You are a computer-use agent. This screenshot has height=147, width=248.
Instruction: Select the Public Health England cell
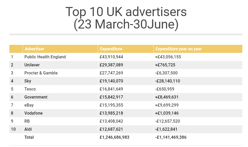click(x=60, y=57)
